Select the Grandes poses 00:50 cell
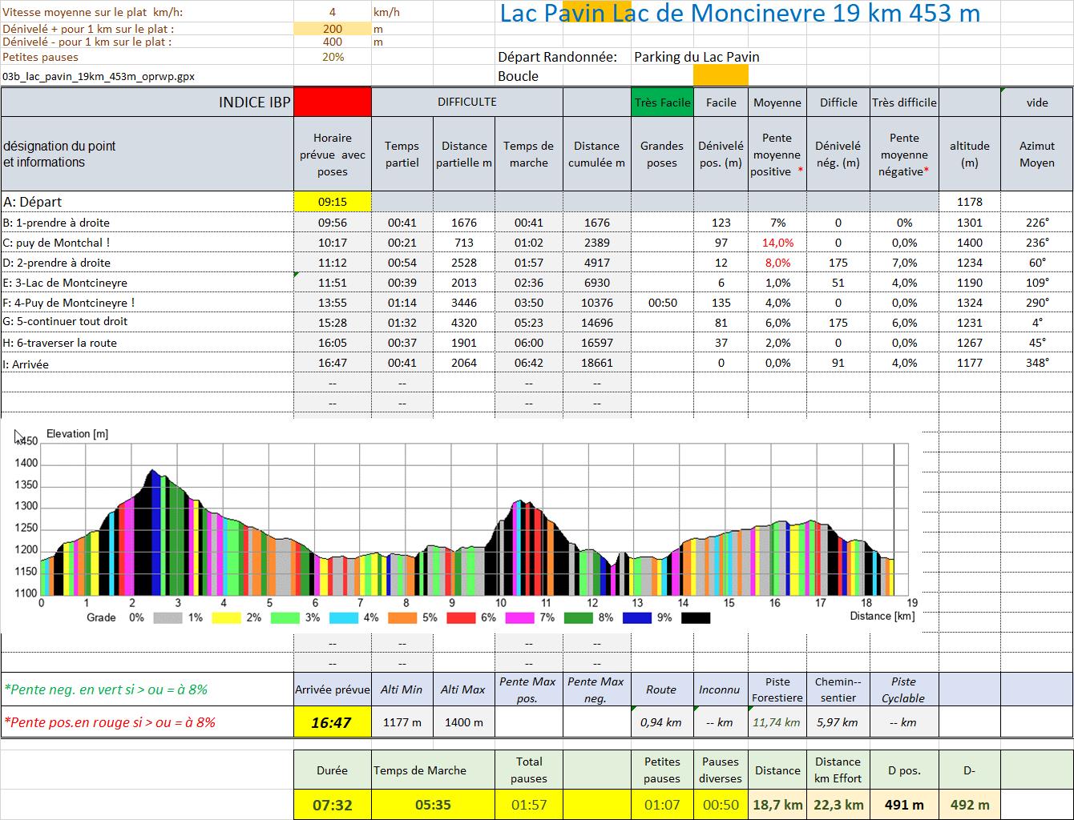Image resolution: width=1074 pixels, height=820 pixels. (x=662, y=303)
